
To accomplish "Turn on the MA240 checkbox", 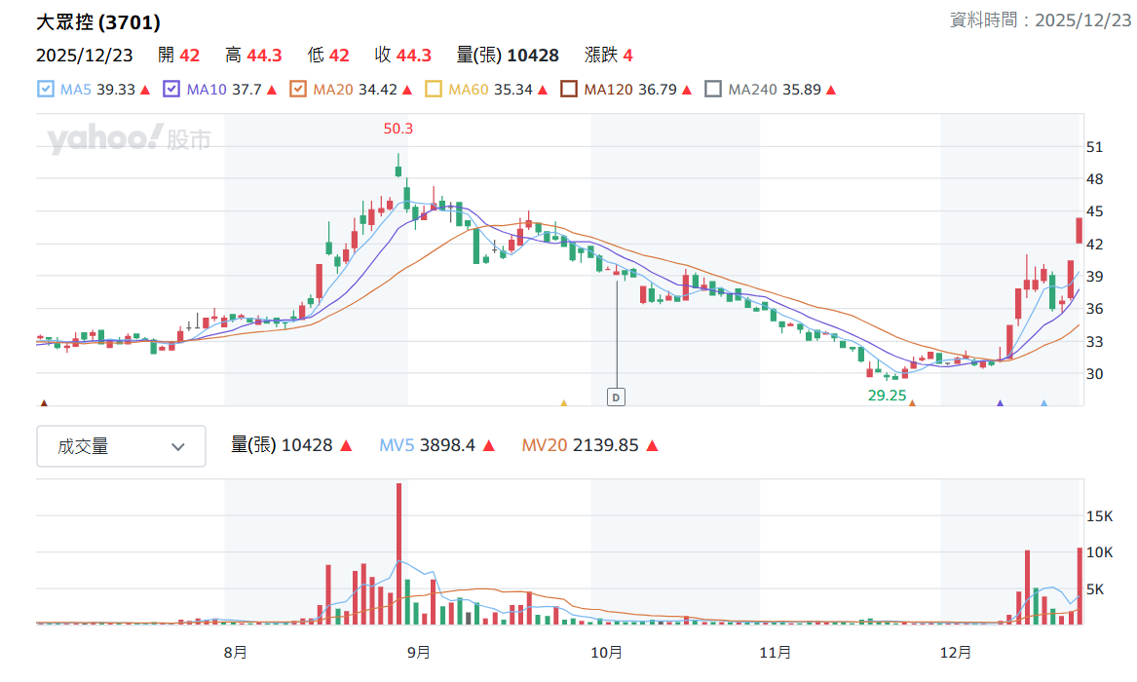I will [x=713, y=89].
